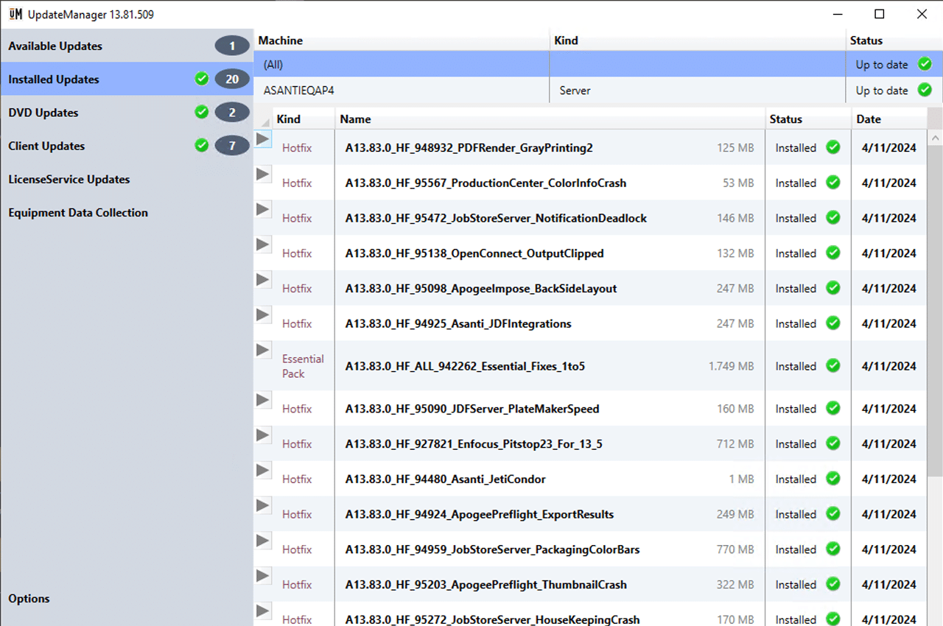The height and width of the screenshot is (626, 943).
Task: Click up-to-date icon on ASANTIEQAP4 row
Action: (x=925, y=91)
